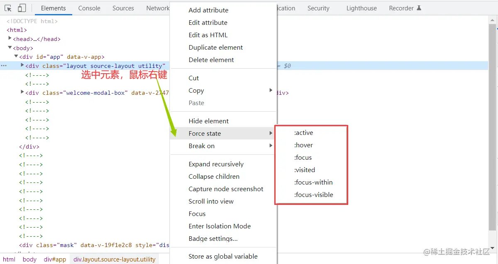
Task: Toggle the device toolbar icon
Action: pyautogui.click(x=22, y=8)
